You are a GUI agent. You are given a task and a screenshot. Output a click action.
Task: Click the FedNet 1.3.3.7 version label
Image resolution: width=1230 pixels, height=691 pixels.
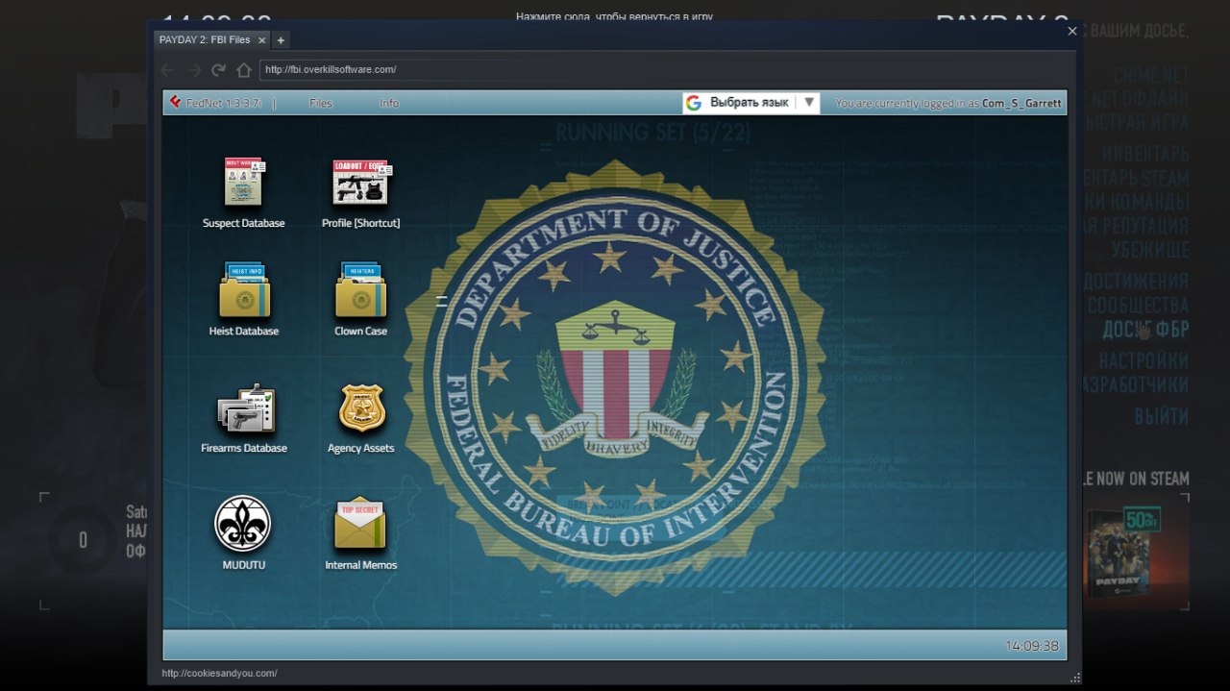click(224, 103)
